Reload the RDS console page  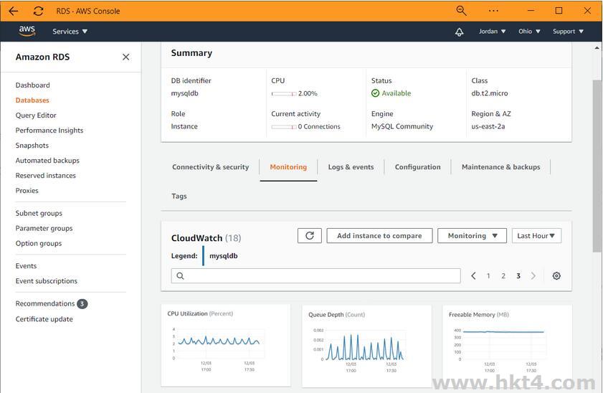tap(38, 11)
